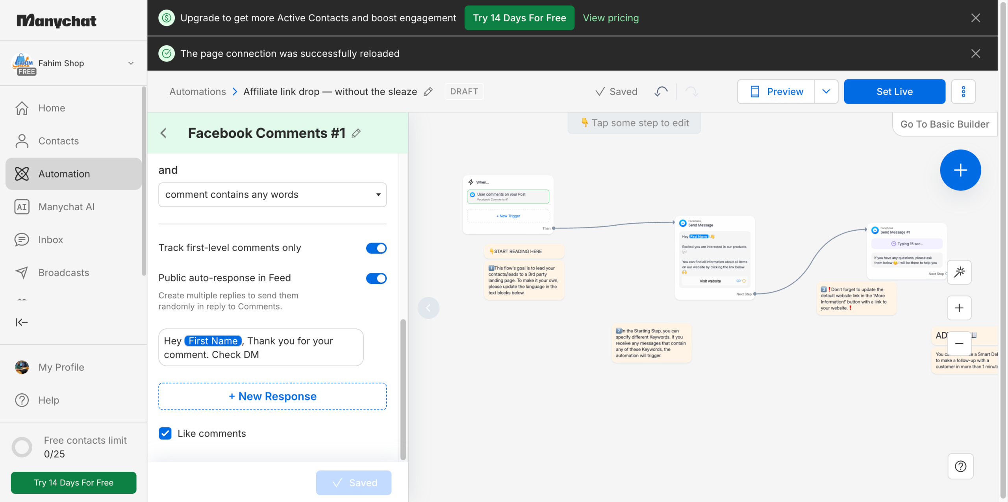Viewport: 1008px width, 502px height.
Task: Rename Facebook Comments #1 trigger with pencil
Action: click(356, 133)
